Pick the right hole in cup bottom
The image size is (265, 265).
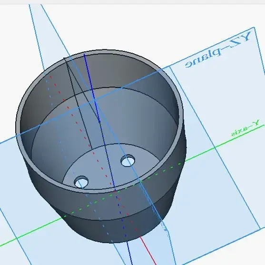point(128,160)
